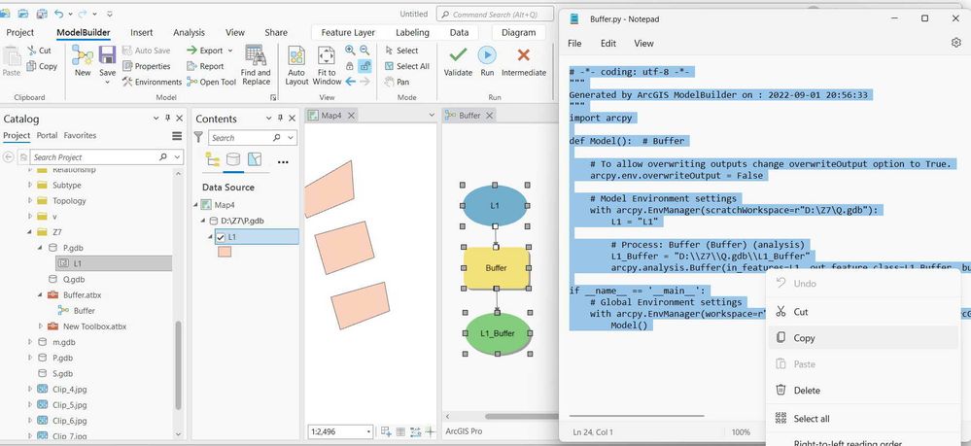Image resolution: width=971 pixels, height=446 pixels.
Task: Open the Save dropdown arrow
Action: pos(107,82)
